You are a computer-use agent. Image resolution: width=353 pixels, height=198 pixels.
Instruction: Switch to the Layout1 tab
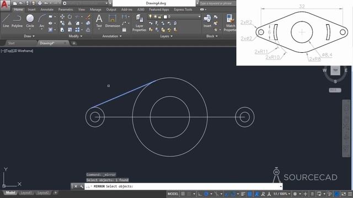click(x=26, y=193)
